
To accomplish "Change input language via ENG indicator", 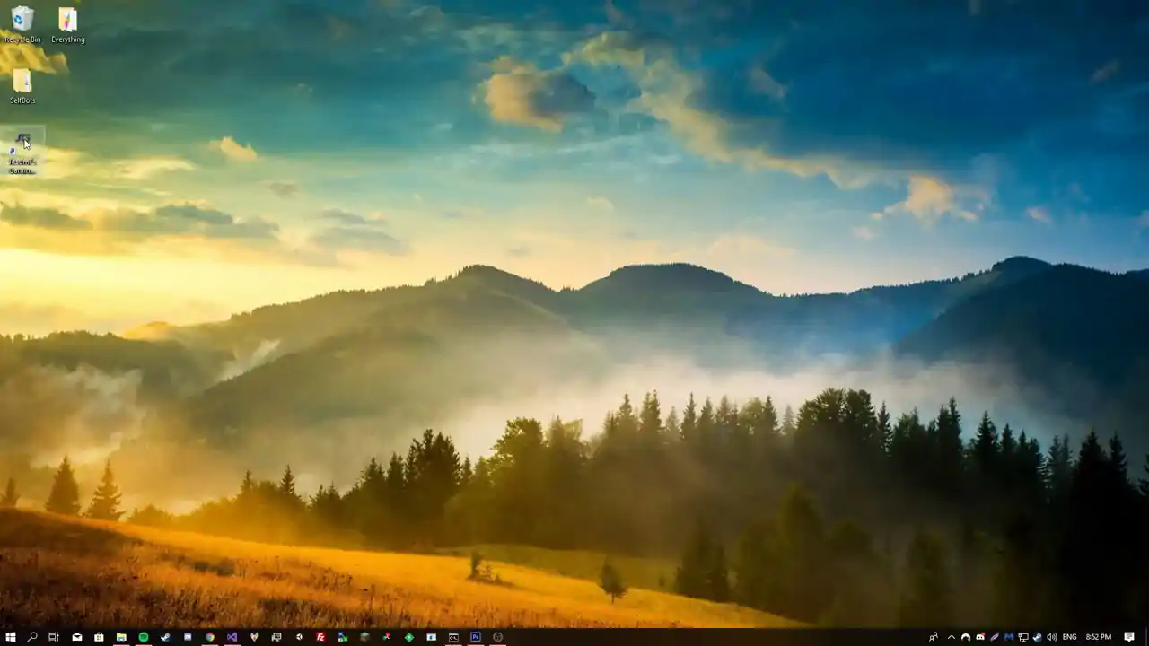I will pyautogui.click(x=1070, y=637).
